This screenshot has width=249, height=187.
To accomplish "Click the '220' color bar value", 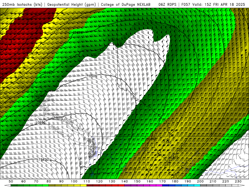I will [x=225, y=181].
